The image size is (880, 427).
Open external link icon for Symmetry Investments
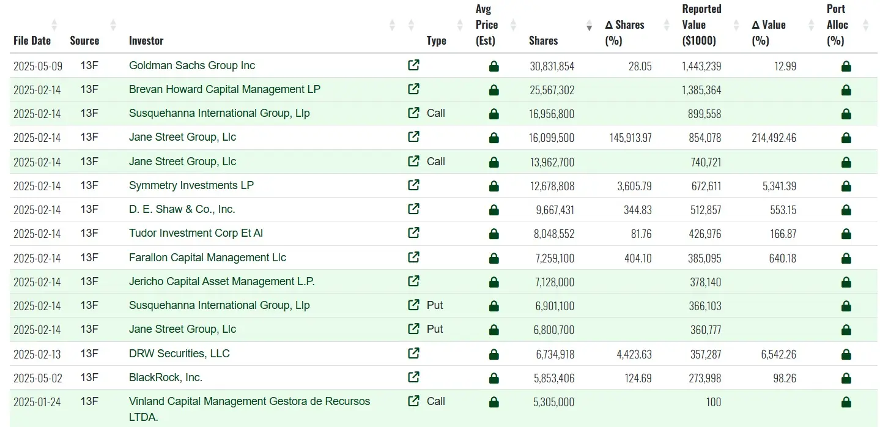pyautogui.click(x=413, y=185)
